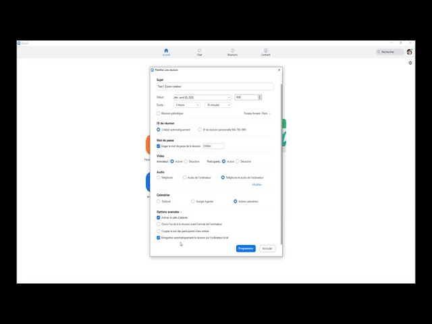Open the profile avatar menu
Viewport: 432px width, 324px height.
[x=410, y=52]
